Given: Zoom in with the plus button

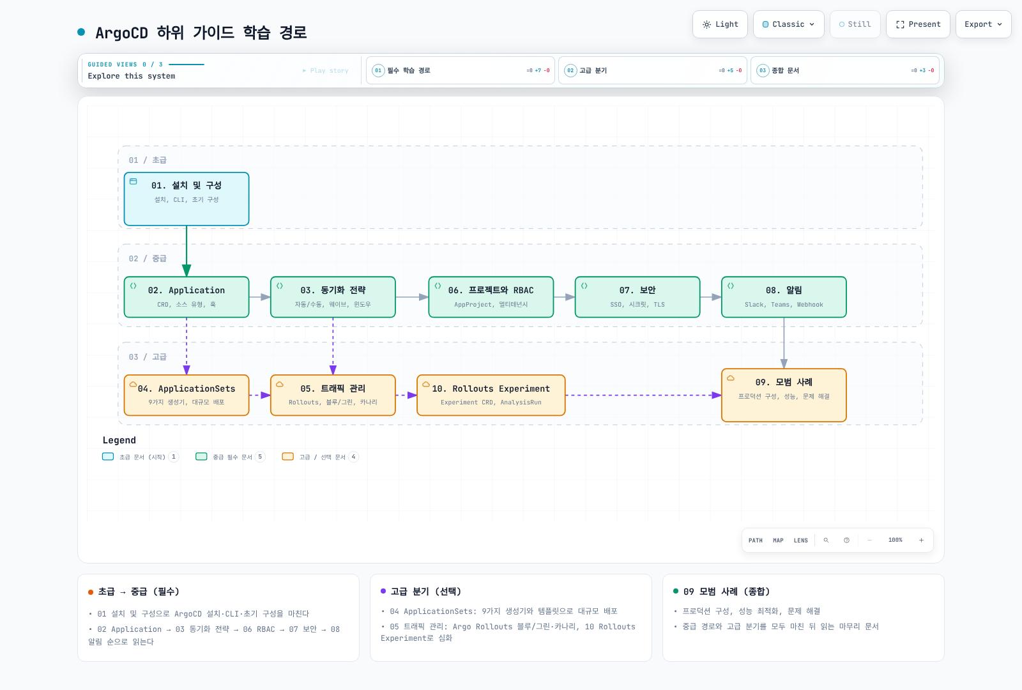Looking at the screenshot, I should point(921,540).
